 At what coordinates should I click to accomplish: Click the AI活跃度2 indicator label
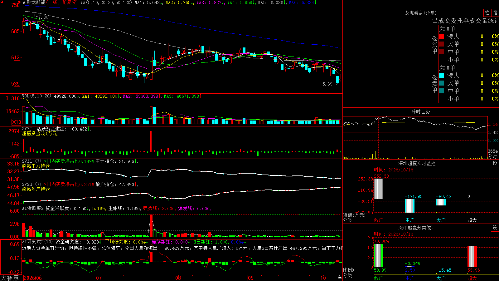[x=33, y=208]
